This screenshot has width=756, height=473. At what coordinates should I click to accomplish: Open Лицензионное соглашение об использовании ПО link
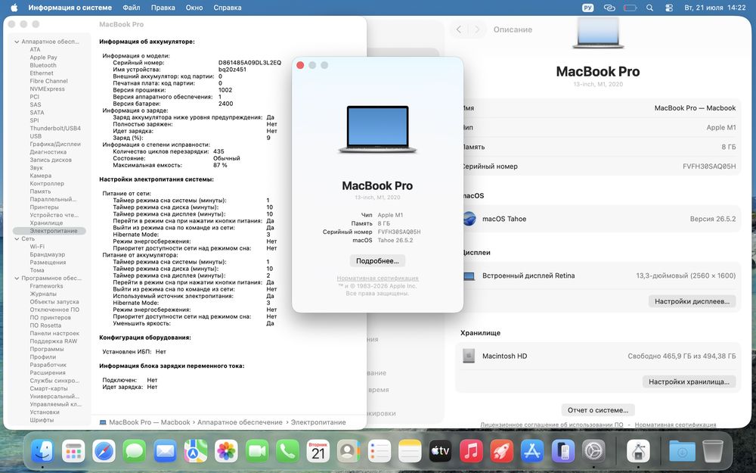552,425
